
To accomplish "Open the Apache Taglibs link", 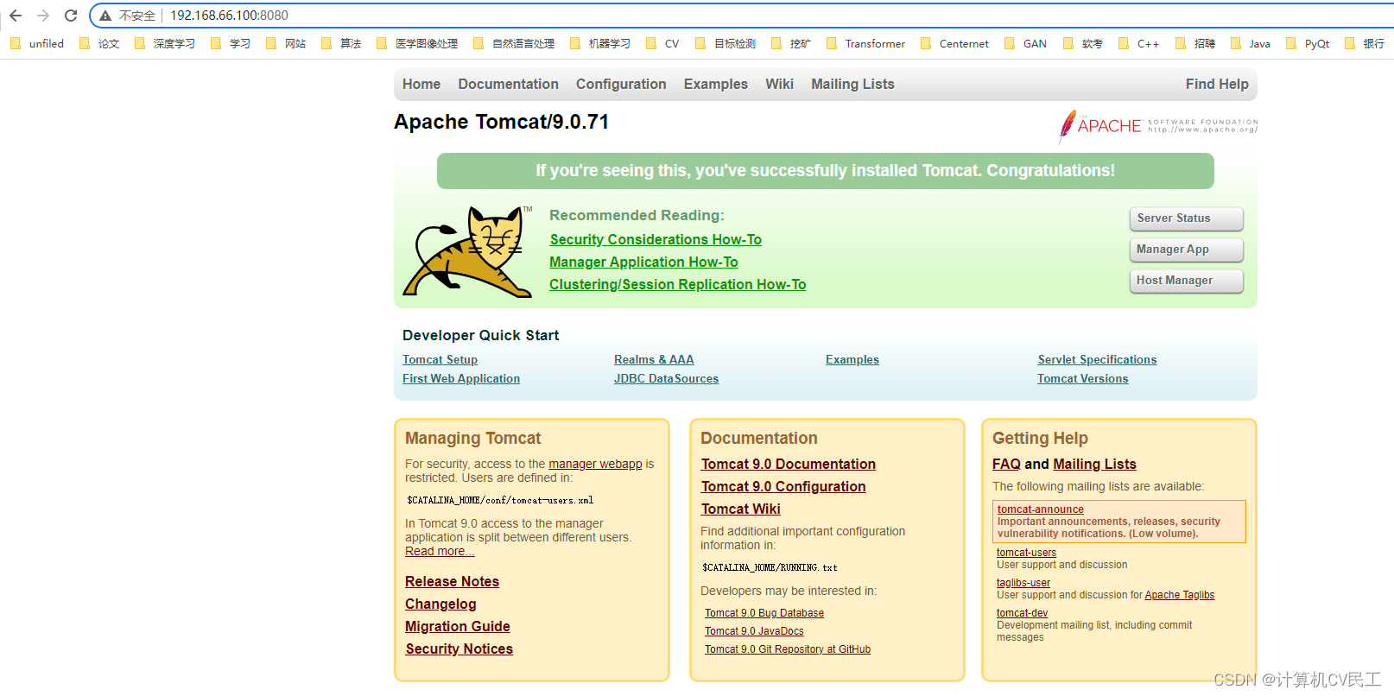I will pyautogui.click(x=1179, y=595).
